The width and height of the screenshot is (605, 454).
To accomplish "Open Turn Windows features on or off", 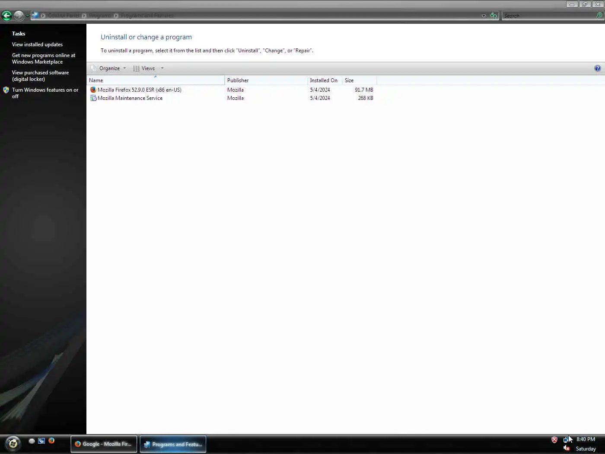I will coord(45,93).
